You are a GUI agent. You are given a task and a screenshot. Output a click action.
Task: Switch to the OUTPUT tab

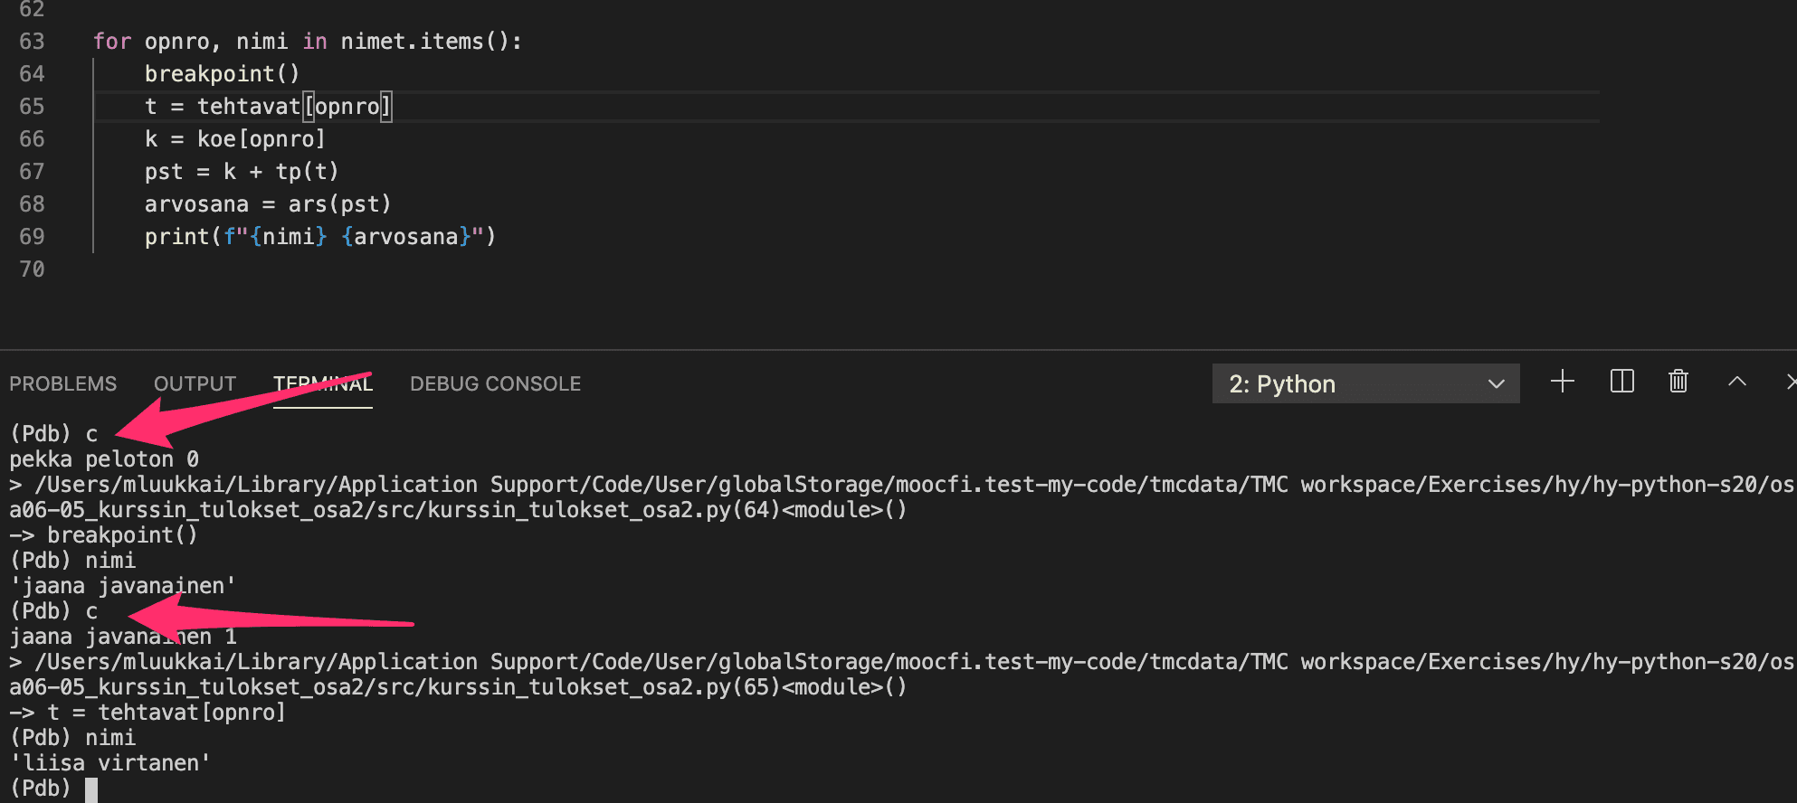click(x=195, y=384)
